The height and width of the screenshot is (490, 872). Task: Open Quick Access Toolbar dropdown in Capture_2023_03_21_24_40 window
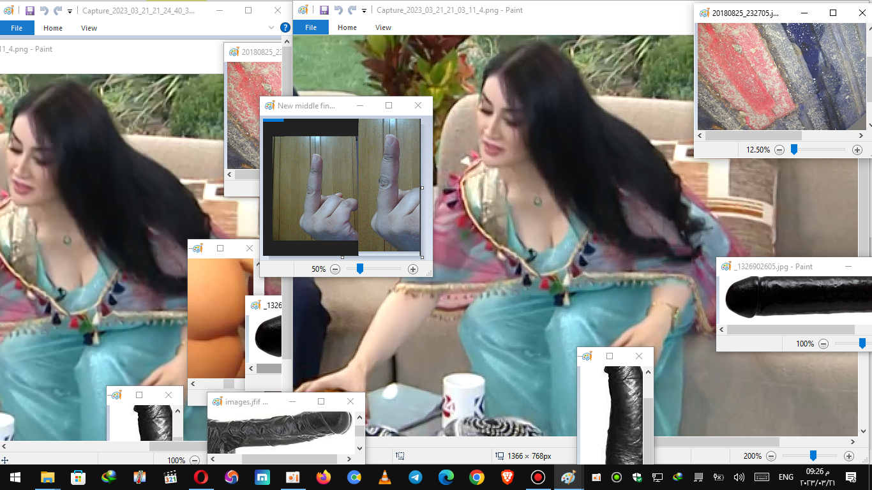coord(70,11)
